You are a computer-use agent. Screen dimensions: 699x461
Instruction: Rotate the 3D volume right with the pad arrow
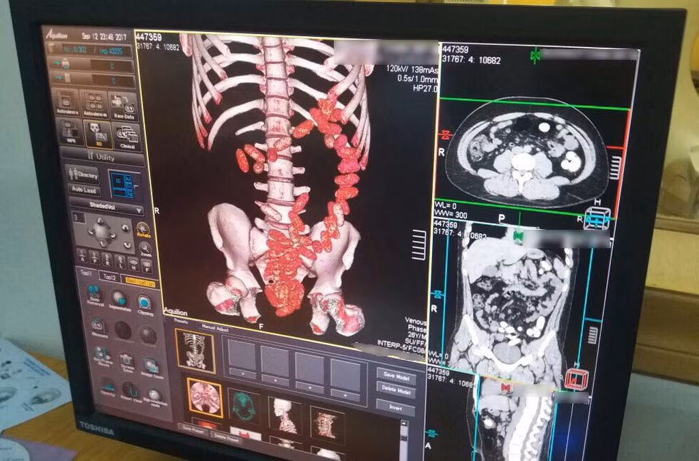tap(115, 233)
